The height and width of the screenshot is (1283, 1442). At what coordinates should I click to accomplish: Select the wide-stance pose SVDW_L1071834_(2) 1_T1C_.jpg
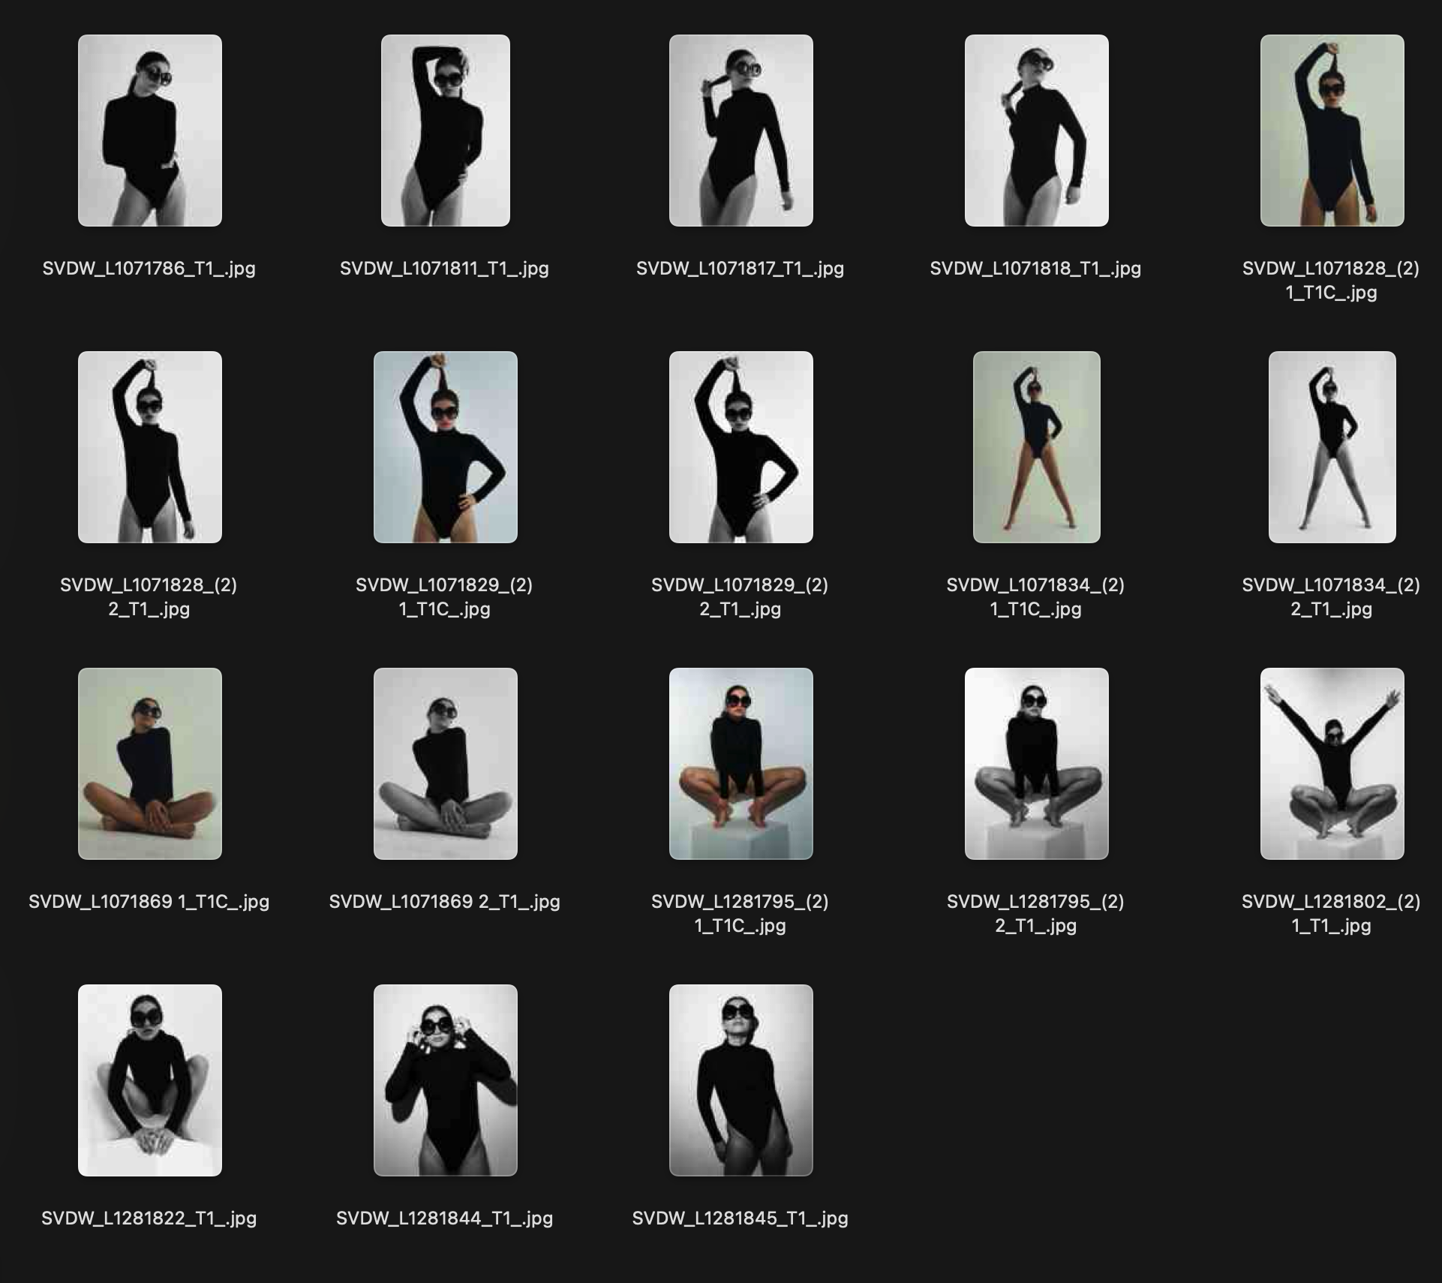(1034, 449)
